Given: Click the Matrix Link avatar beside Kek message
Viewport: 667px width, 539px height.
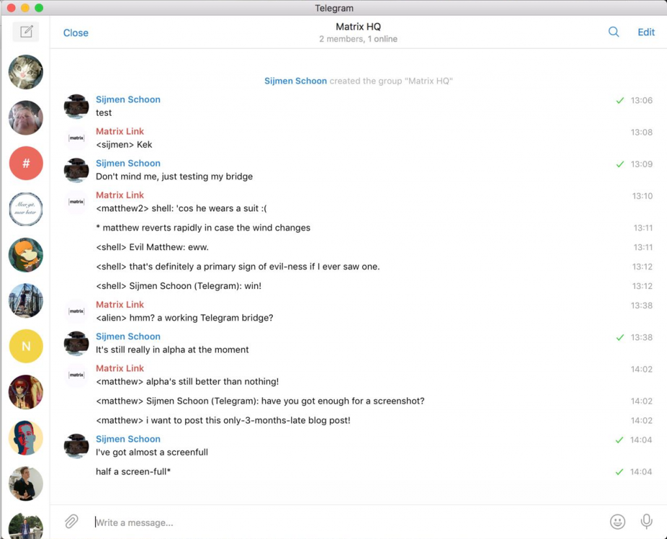Looking at the screenshot, I should click(77, 138).
